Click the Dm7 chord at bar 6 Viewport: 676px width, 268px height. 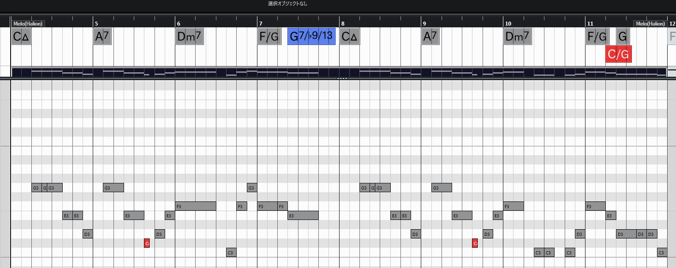click(x=190, y=36)
